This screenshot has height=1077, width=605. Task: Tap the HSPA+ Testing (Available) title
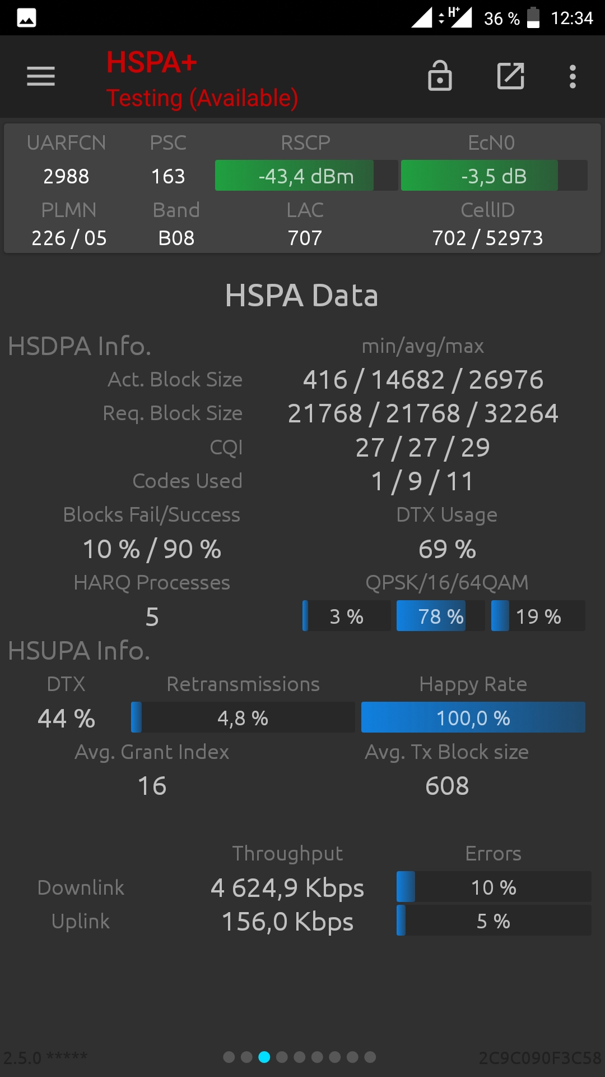(x=202, y=80)
